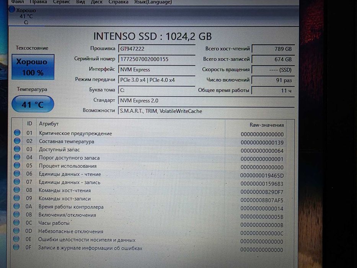Click the Общее время работы value 11 ч
357x268 pixels.
(273, 90)
